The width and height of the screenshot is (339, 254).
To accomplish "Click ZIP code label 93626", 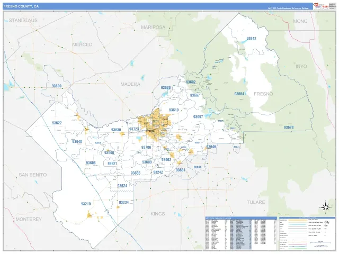I will [166, 88].
